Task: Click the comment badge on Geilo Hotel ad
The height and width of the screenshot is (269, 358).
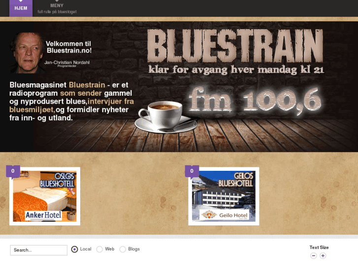Action: coord(192,171)
